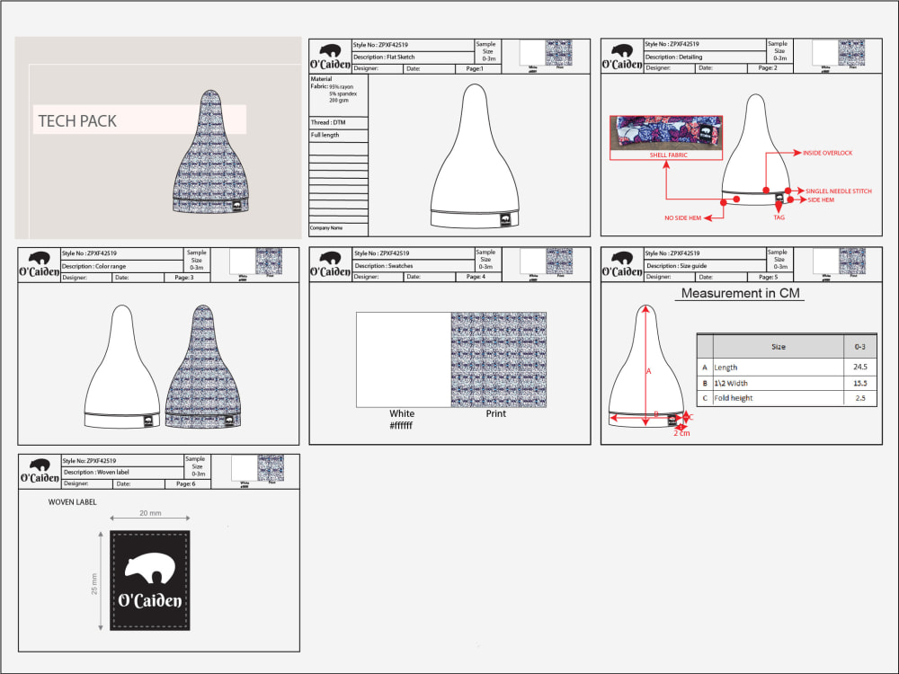899x674 pixels.
Task: Click Date field on the Swatches page
Action: point(430,277)
